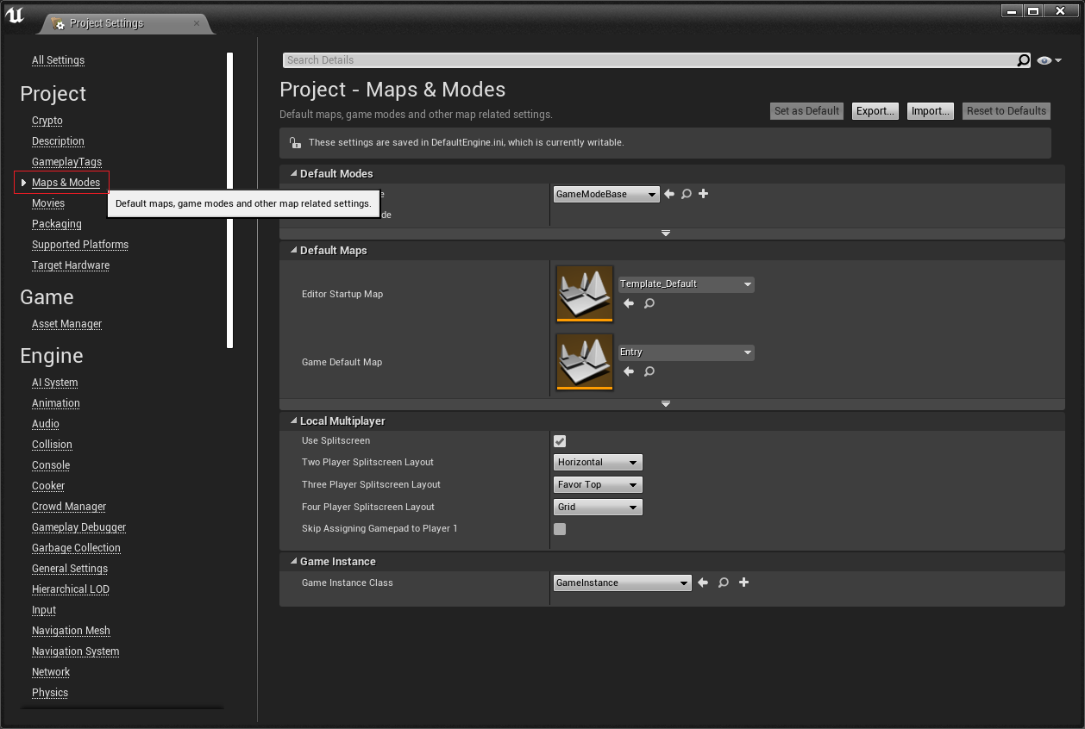The image size is (1085, 729).
Task: Open Console settings
Action: coord(51,465)
